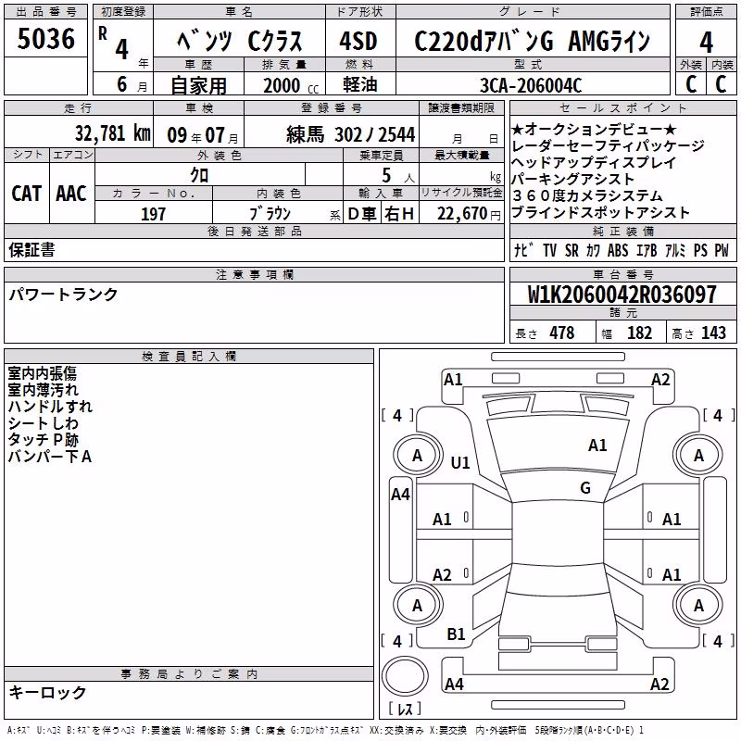Image resolution: width=741 pixels, height=741 pixels.
Task: Click inspector note ハンドルすれ
Action: click(x=50, y=407)
